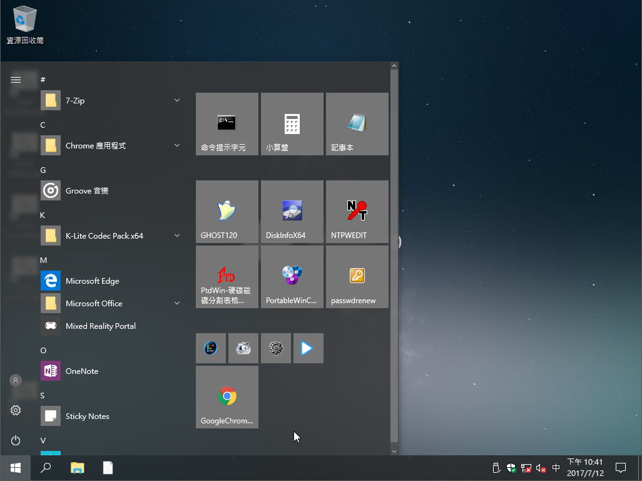Select Sticky Notes in the app list
Screen dimensions: 642x481
tap(87, 416)
